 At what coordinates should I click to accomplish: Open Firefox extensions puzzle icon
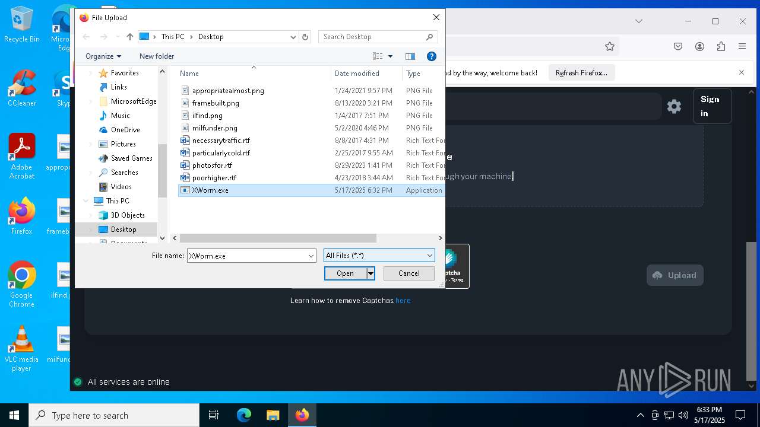point(721,46)
